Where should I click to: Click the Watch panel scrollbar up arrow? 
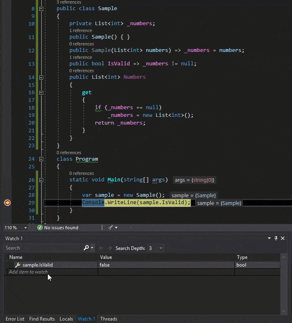[x=283, y=257]
